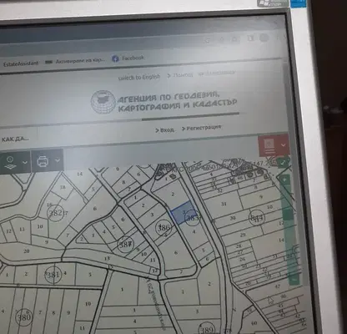
Task: Click the circled block label 389
Action: coord(207,329)
